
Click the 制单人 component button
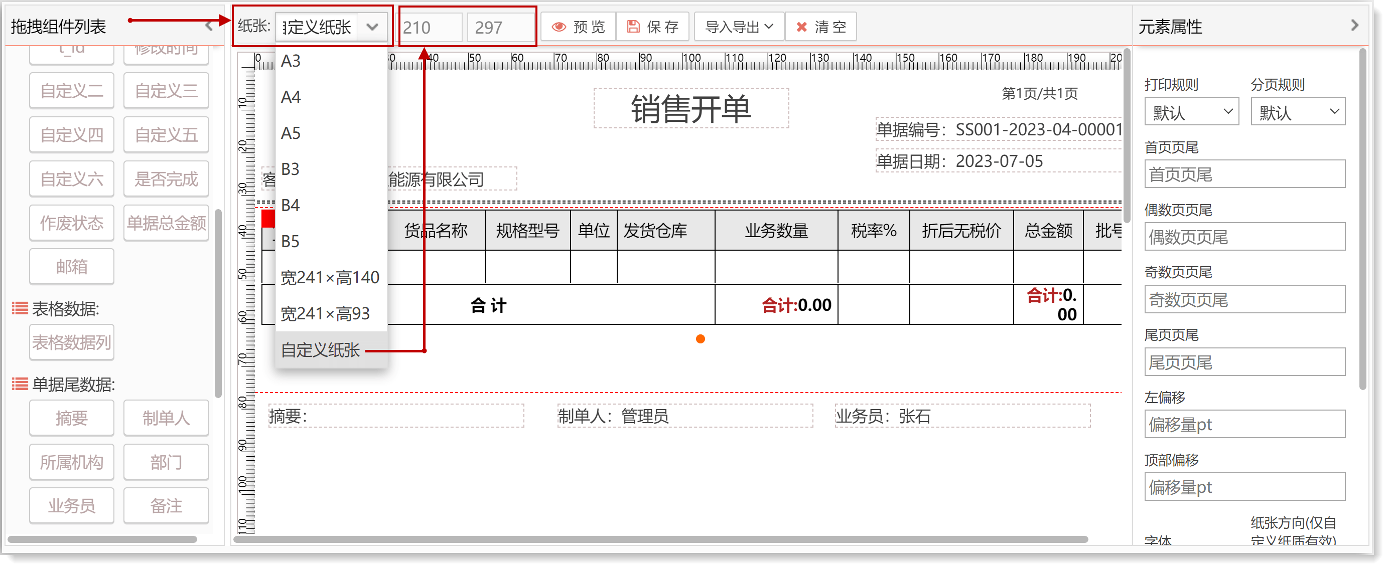166,418
